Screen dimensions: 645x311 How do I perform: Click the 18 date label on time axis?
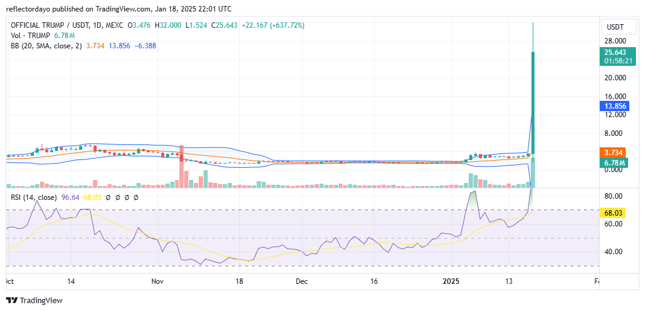tap(239, 282)
